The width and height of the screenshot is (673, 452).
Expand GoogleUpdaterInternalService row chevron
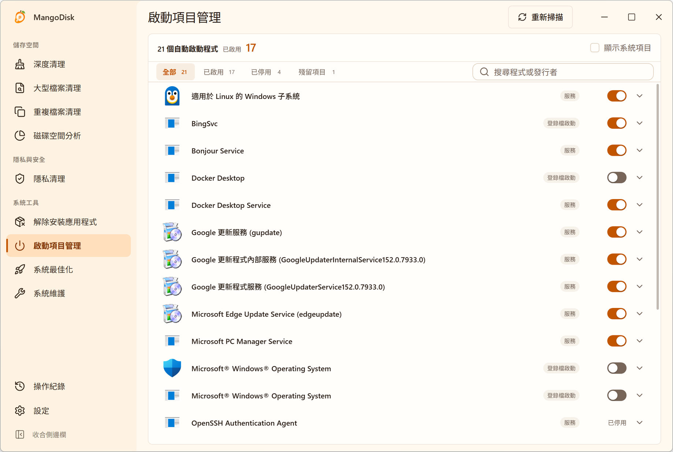[640, 259]
